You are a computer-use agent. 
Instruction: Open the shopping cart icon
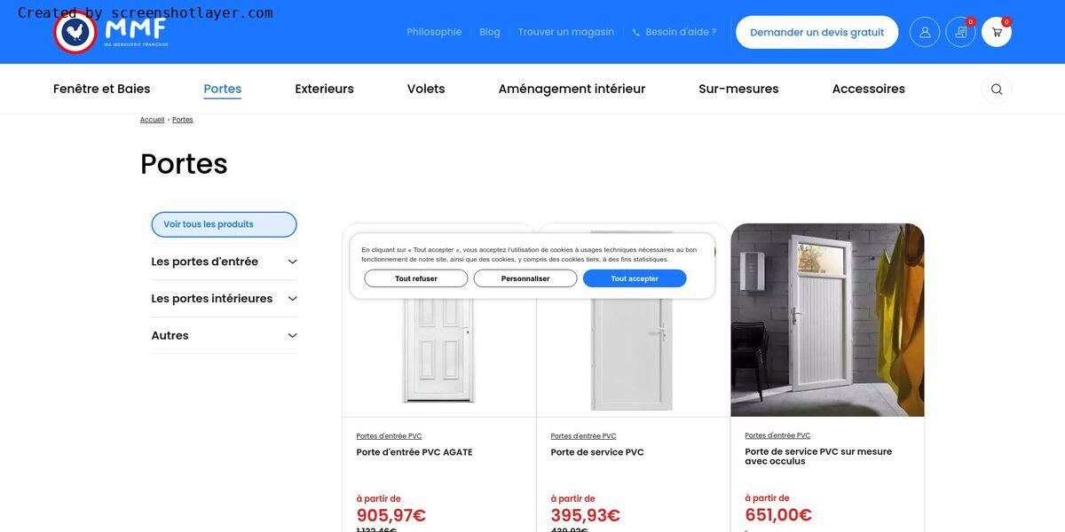(x=997, y=32)
